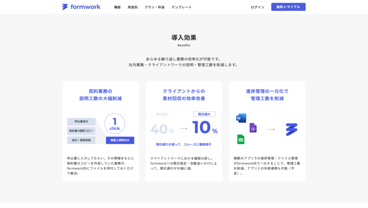
Task: Click the ログイン link
Action: click(257, 7)
